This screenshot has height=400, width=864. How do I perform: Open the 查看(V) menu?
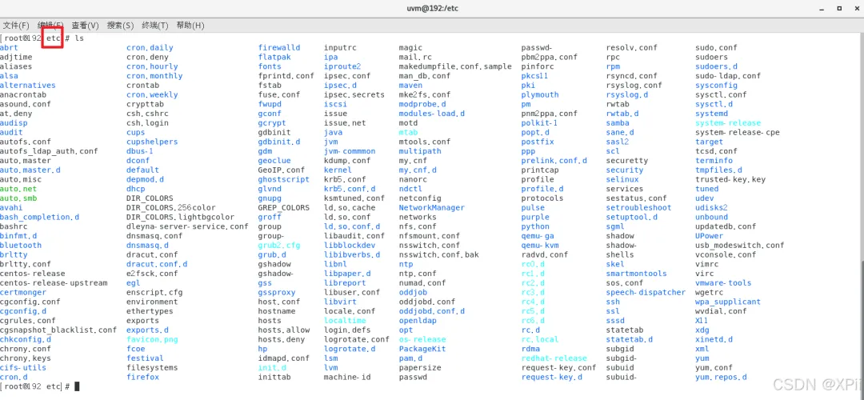(x=85, y=26)
